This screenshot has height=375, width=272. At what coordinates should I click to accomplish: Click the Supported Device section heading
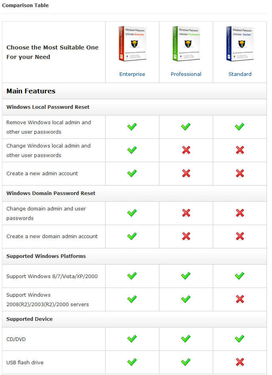tap(29, 319)
